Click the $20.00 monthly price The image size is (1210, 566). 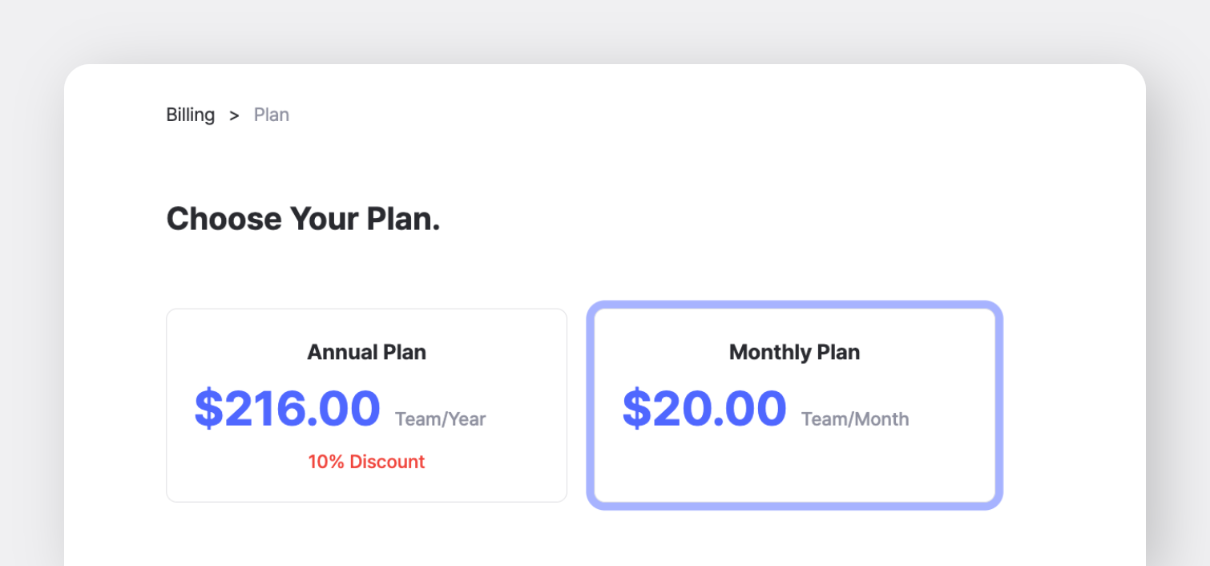tap(704, 408)
